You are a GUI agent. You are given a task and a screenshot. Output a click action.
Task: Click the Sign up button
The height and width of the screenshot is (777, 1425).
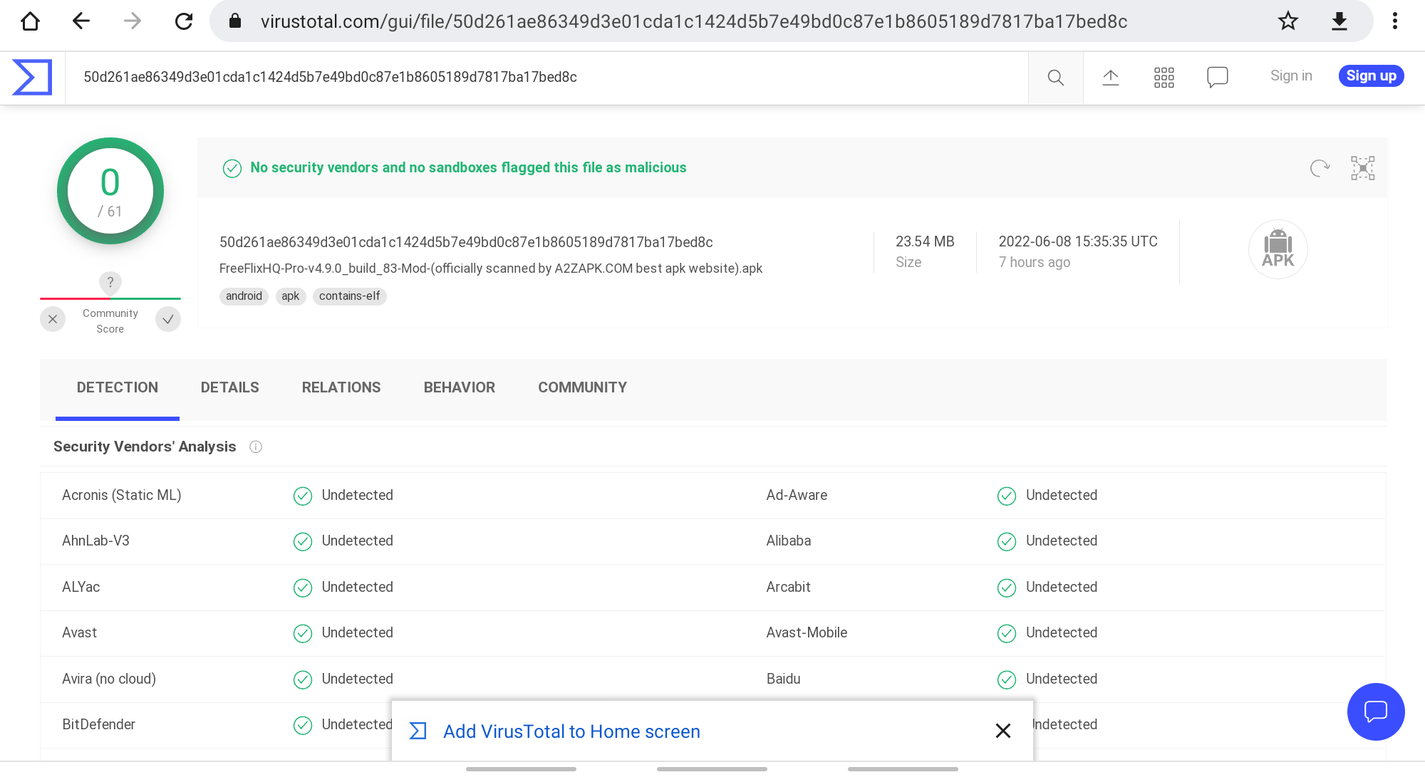click(x=1370, y=76)
